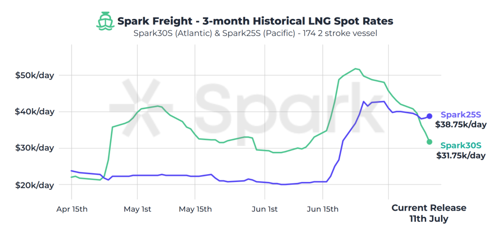Click the $20k/day y-axis label

[x=34, y=185]
